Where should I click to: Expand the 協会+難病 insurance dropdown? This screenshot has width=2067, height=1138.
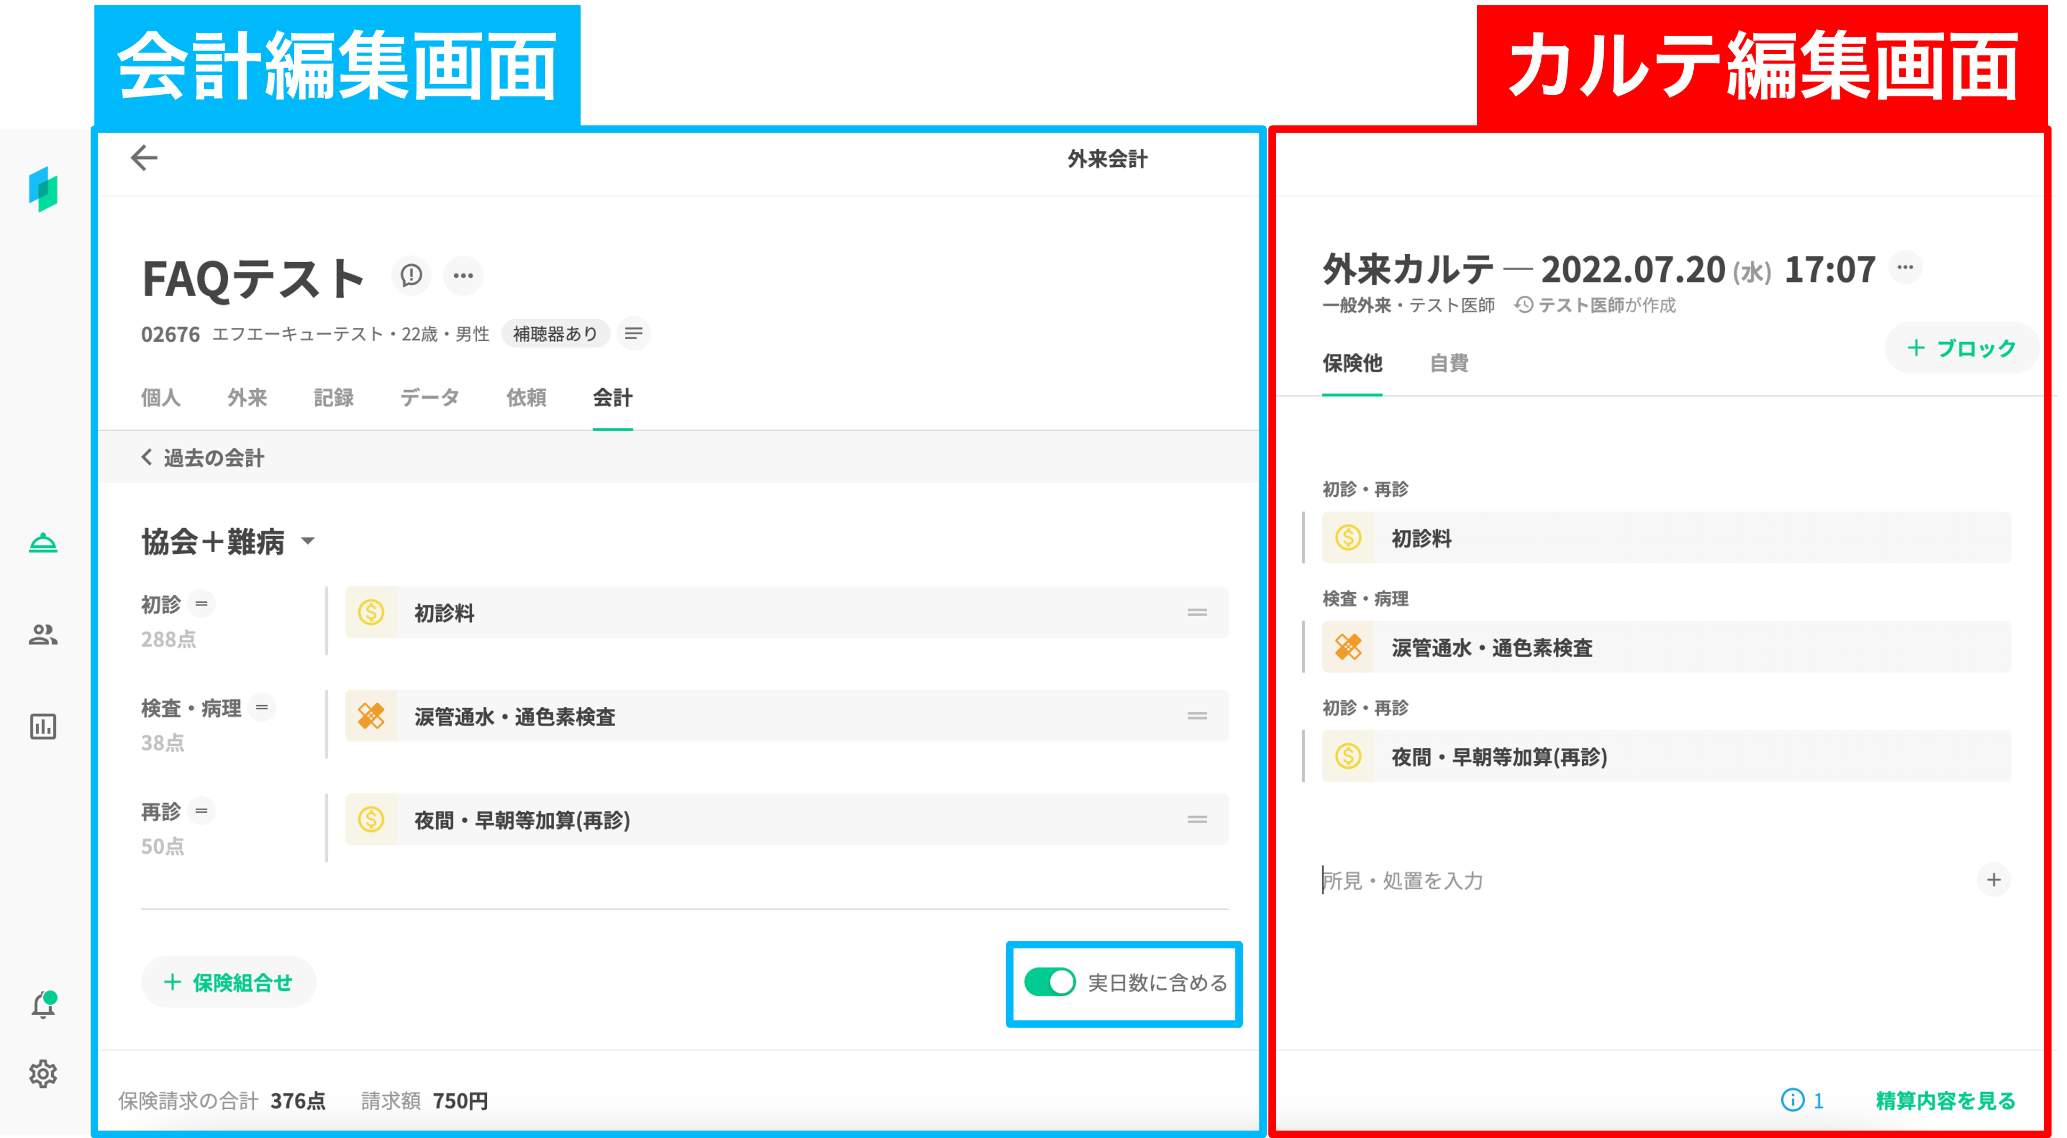coord(308,542)
